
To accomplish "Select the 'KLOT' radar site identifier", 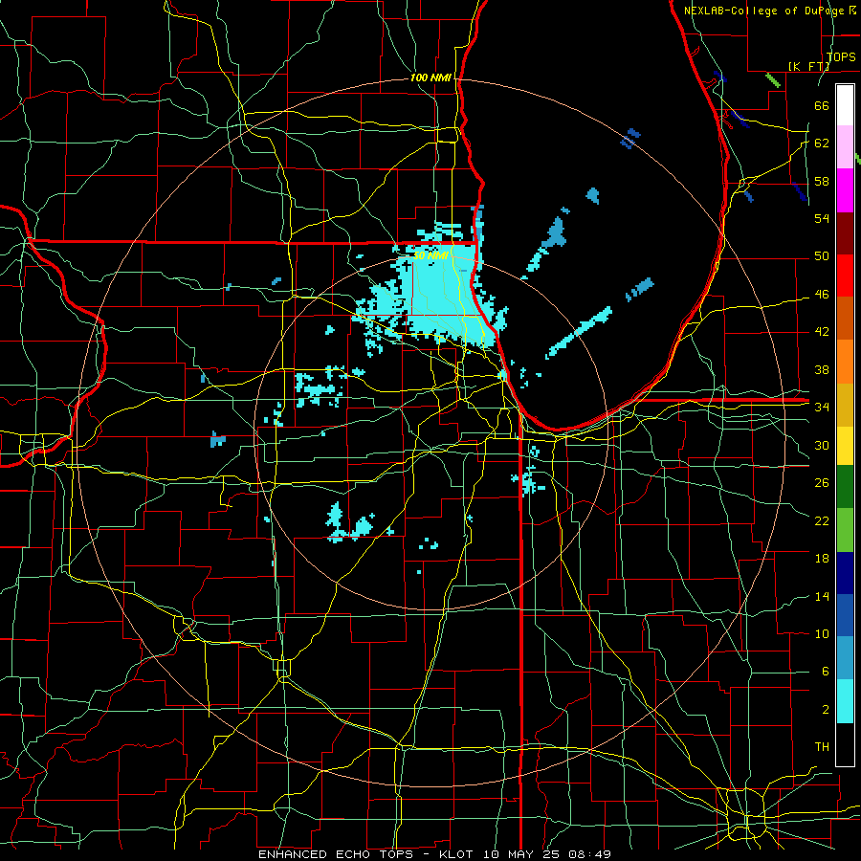I will click(x=458, y=854).
